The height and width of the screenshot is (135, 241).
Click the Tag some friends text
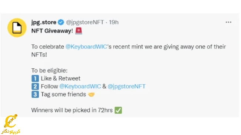click(x=63, y=94)
